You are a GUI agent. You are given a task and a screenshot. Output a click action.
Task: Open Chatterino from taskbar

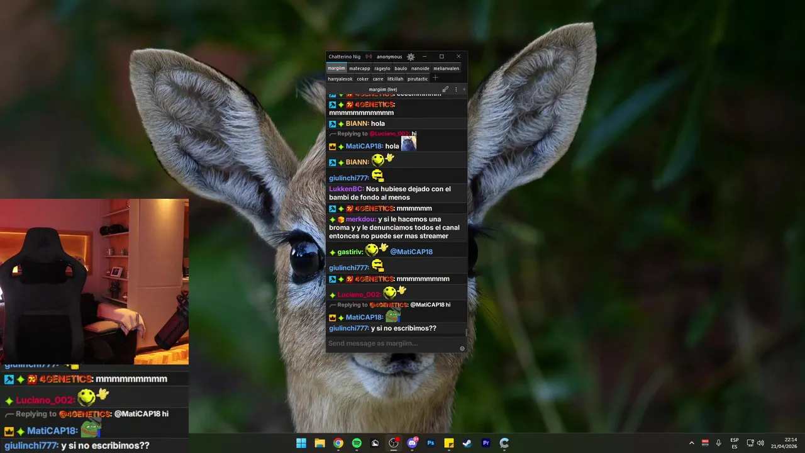504,443
